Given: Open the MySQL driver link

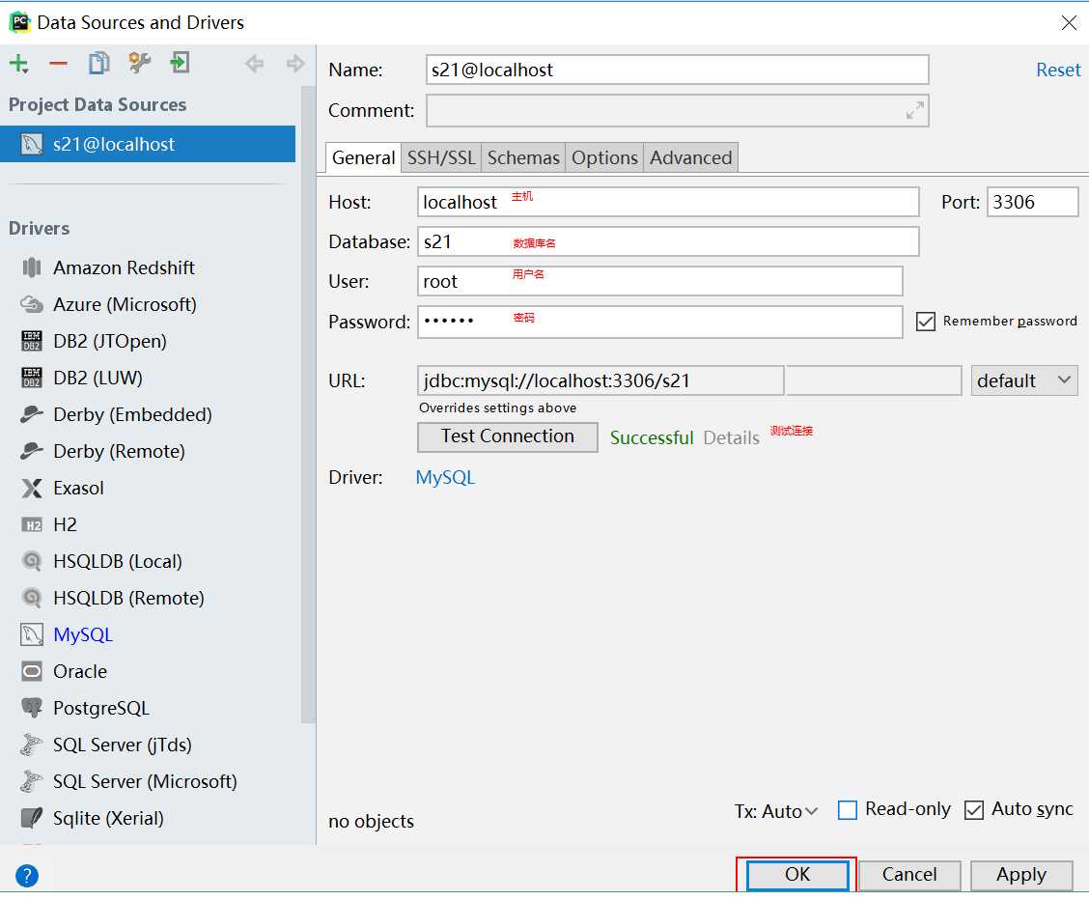Looking at the screenshot, I should [445, 478].
